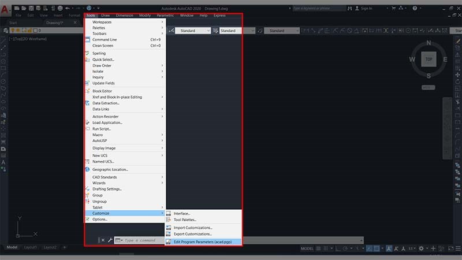Select the Erase tool in Modify toolbar
The width and height of the screenshot is (462, 260).
click(x=458, y=41)
